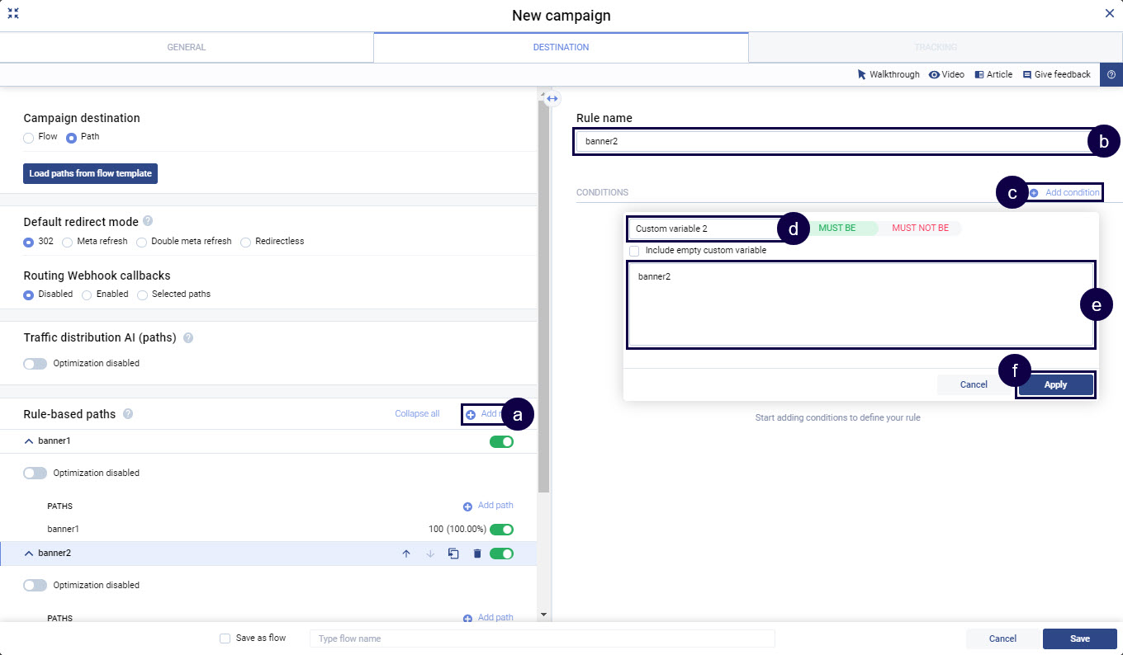Switch to the TRACKING tab

(x=935, y=47)
